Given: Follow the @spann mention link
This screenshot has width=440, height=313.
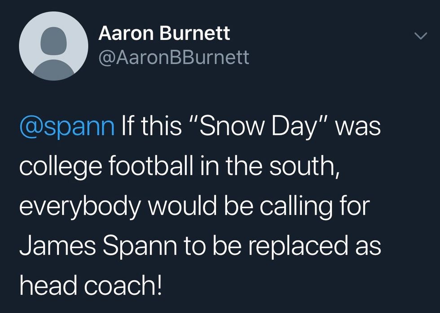Looking at the screenshot, I should 67,127.
